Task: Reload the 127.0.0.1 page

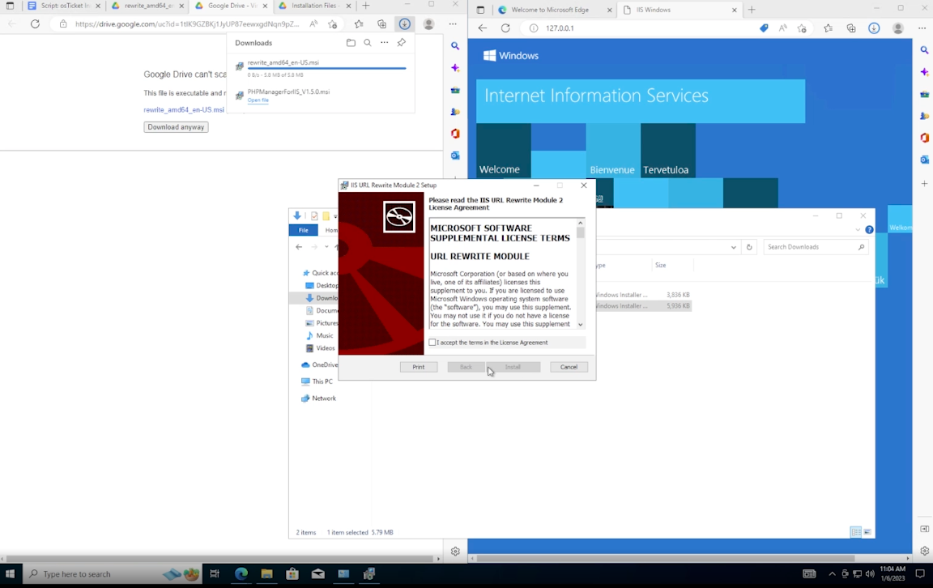Action: [505, 28]
